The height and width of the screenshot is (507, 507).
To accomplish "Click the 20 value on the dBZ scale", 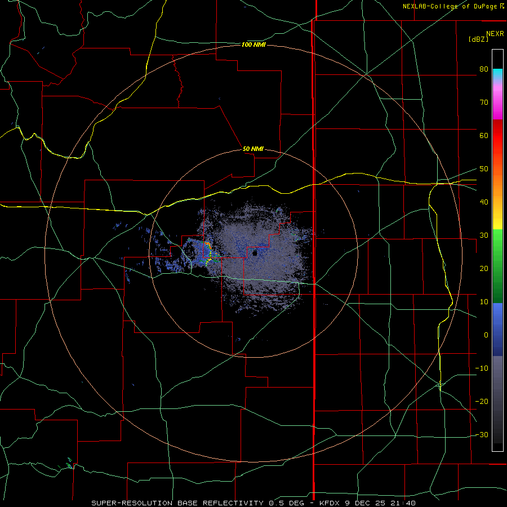I will tap(484, 269).
